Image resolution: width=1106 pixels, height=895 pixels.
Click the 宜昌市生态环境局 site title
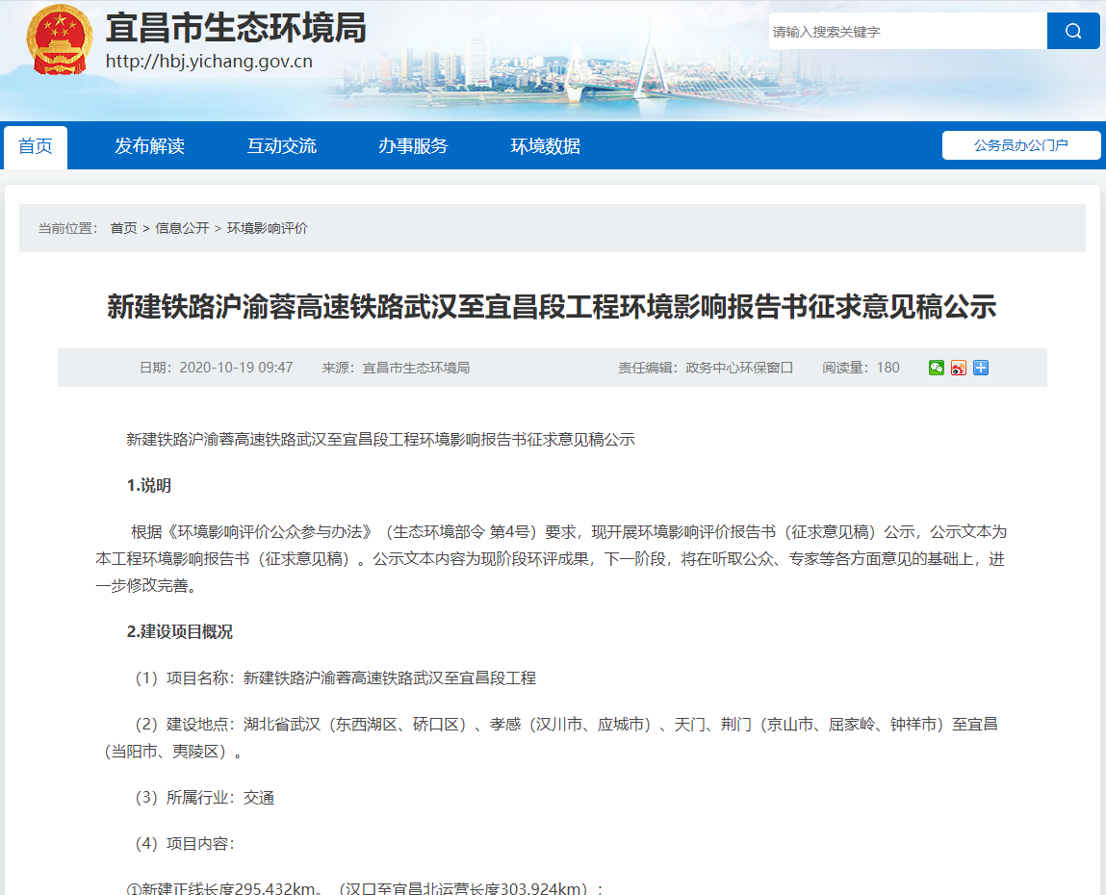236,28
